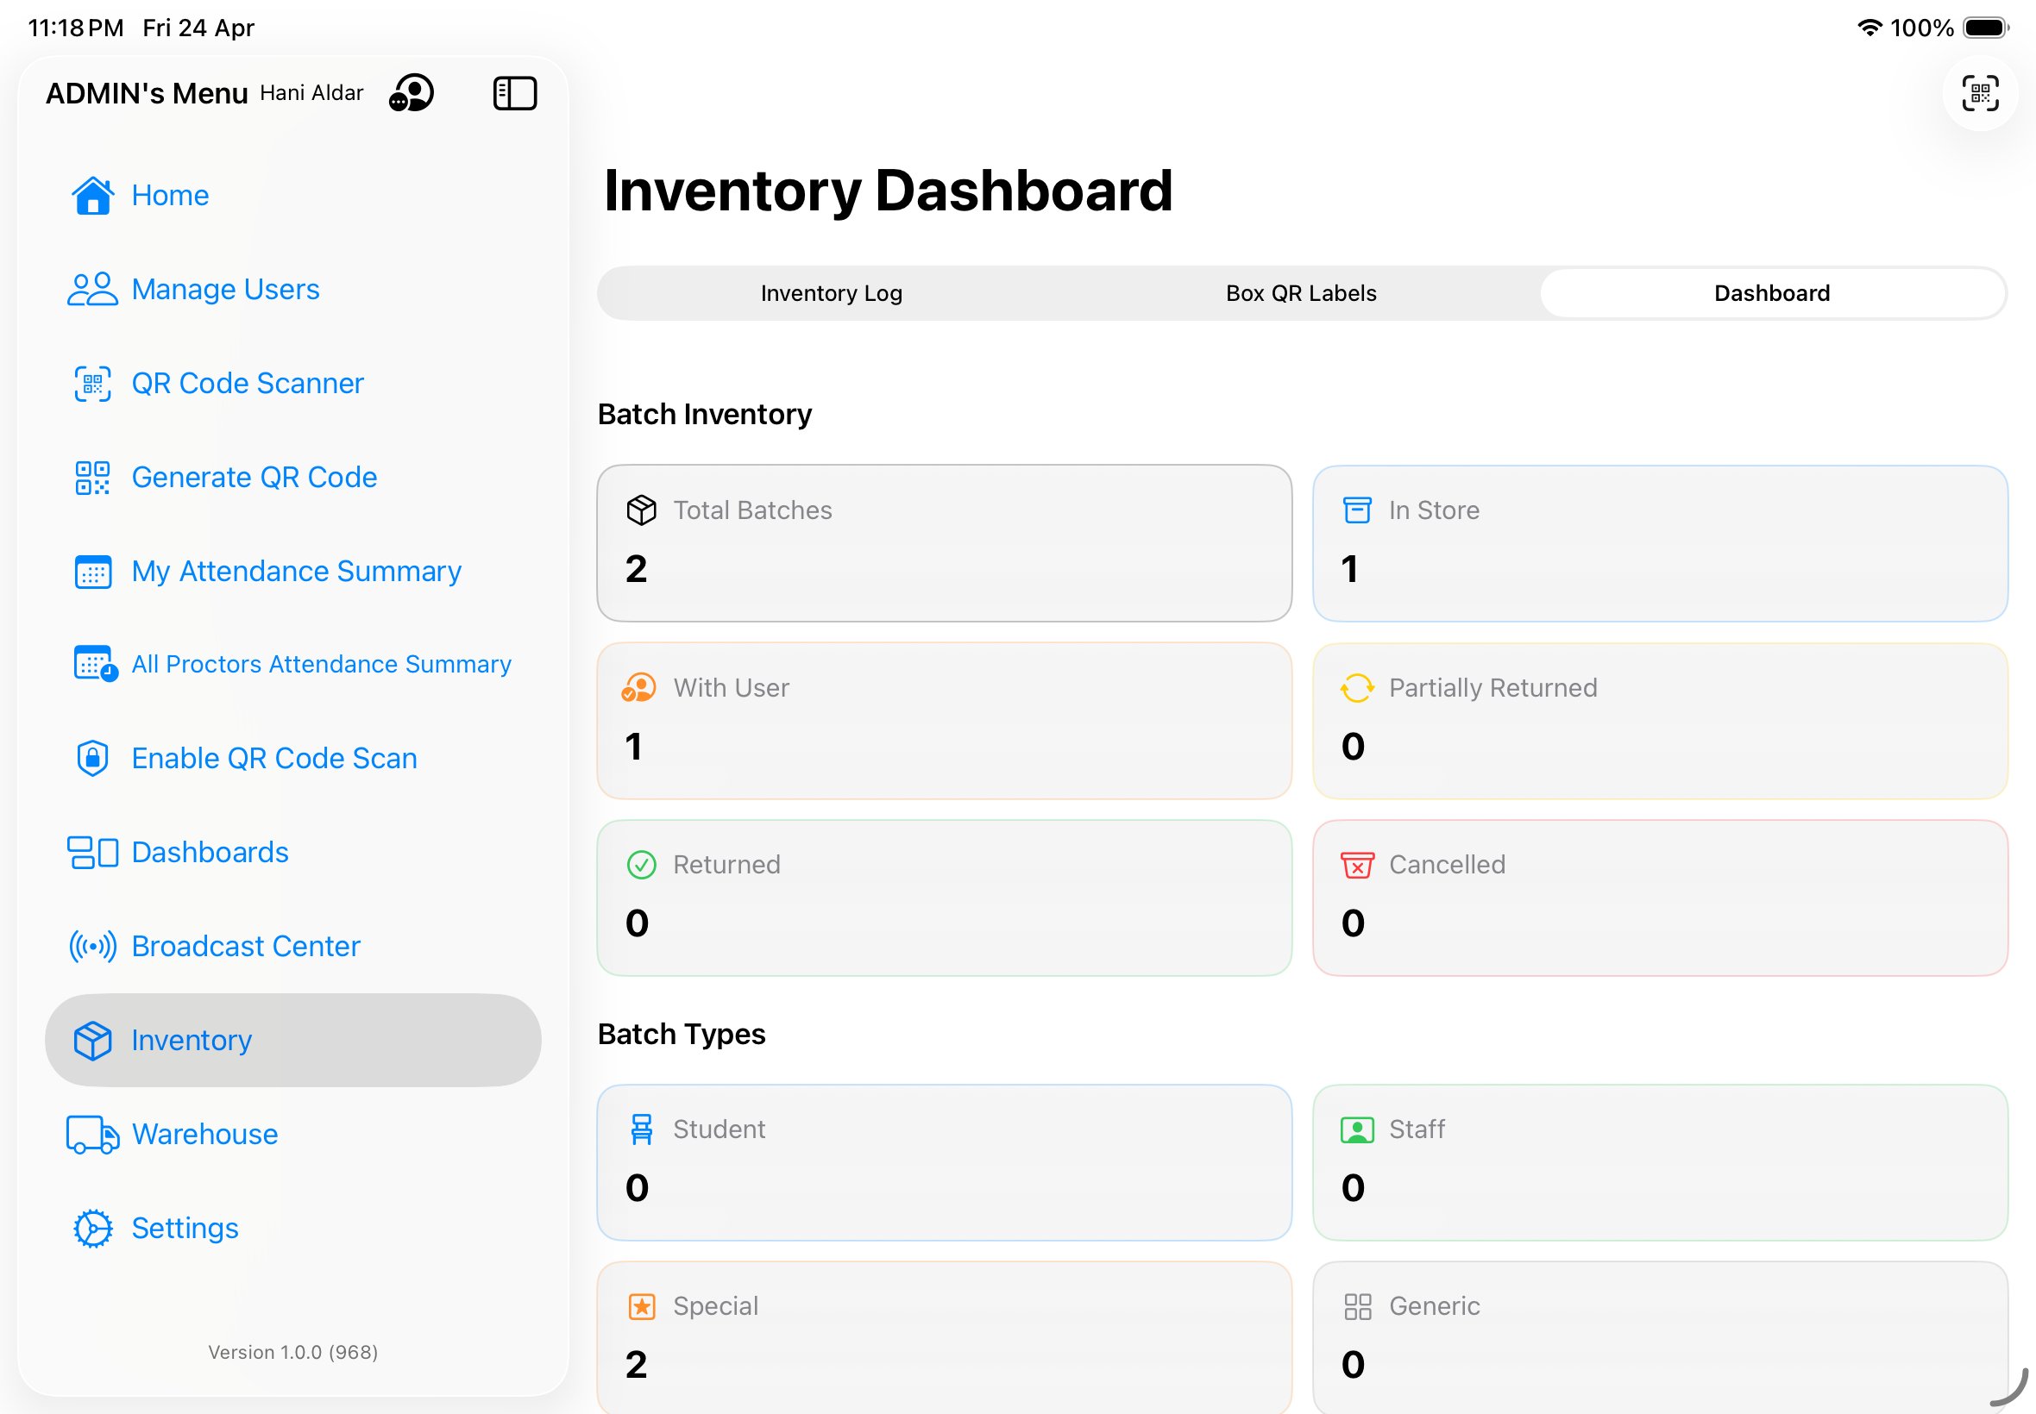
Task: Open the Broadcast Center
Action: point(246,945)
